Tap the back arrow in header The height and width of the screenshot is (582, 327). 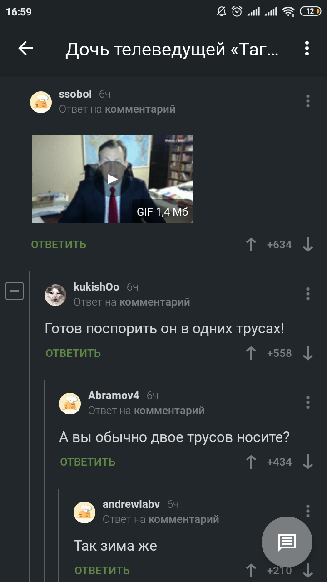(25, 49)
